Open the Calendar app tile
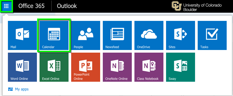233x96 pixels. pos(54,35)
